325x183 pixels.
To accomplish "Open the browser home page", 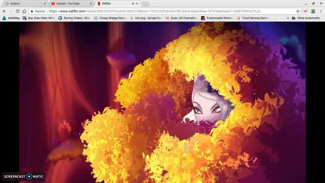I will coord(24,11).
